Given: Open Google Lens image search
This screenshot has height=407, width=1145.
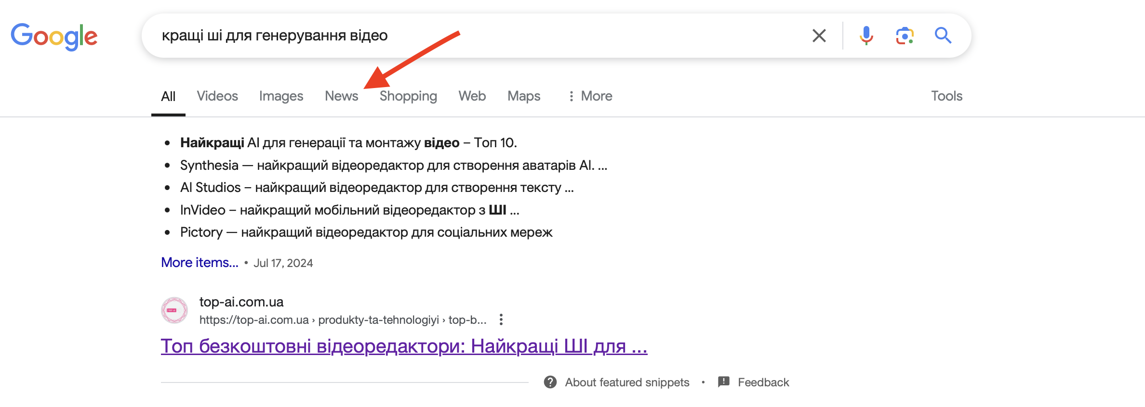Looking at the screenshot, I should [905, 36].
